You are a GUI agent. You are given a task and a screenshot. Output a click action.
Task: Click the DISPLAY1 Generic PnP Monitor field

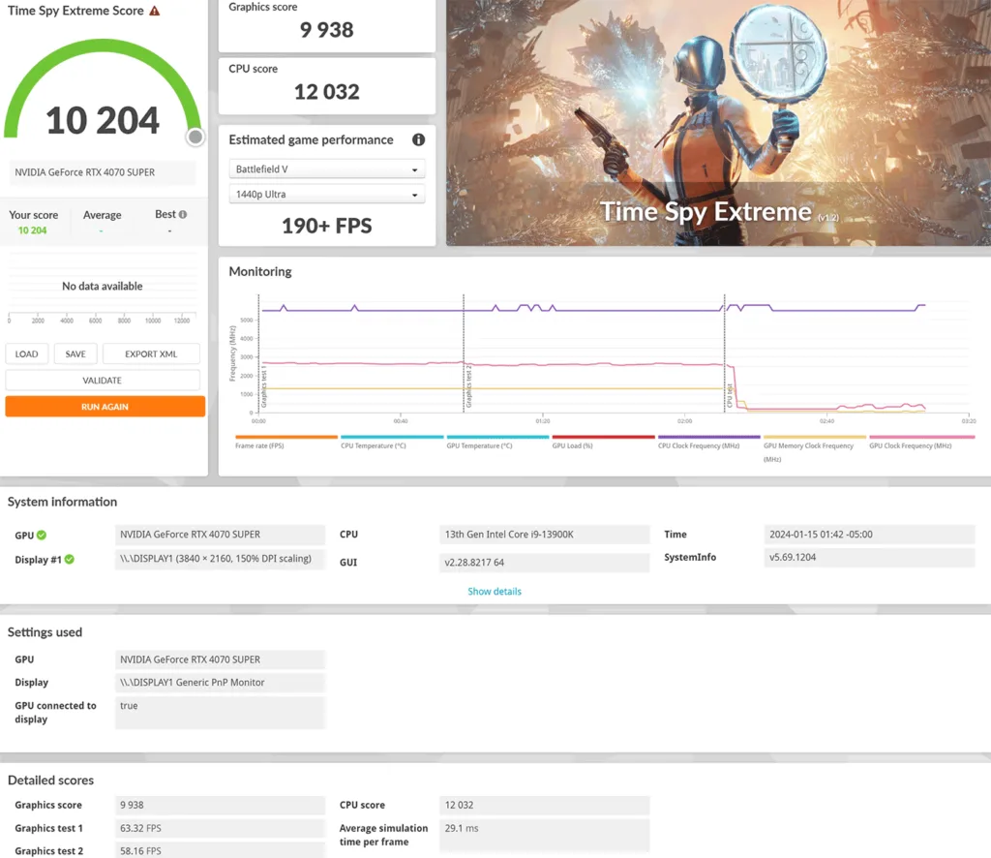pyautogui.click(x=220, y=682)
